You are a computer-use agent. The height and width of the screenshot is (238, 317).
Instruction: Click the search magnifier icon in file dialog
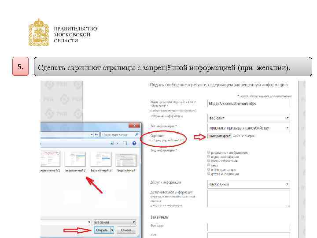(136, 134)
